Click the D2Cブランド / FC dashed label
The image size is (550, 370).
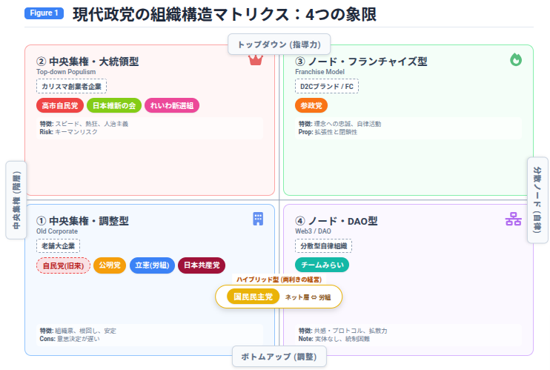point(327,86)
